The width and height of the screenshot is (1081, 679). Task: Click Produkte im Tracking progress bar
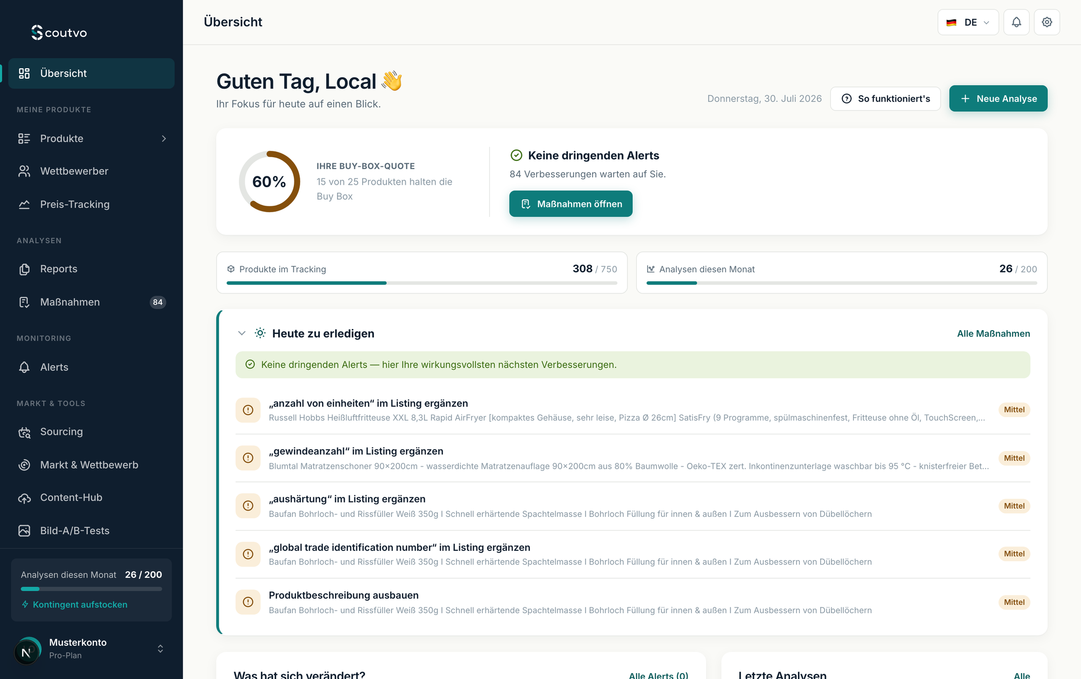[x=422, y=283]
